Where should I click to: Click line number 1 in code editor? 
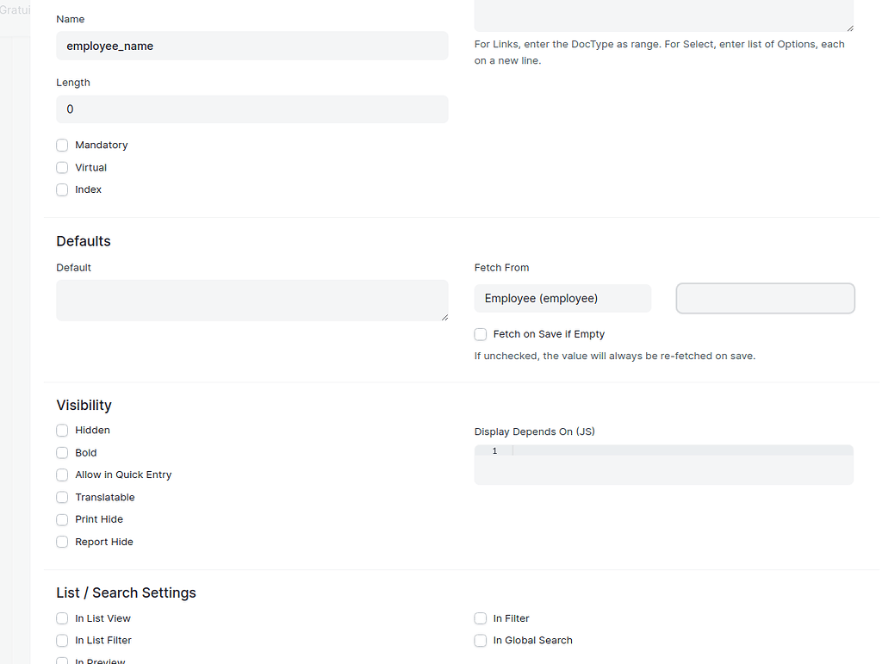pyautogui.click(x=494, y=451)
